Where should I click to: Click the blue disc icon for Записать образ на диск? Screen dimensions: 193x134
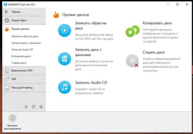tap(65, 30)
